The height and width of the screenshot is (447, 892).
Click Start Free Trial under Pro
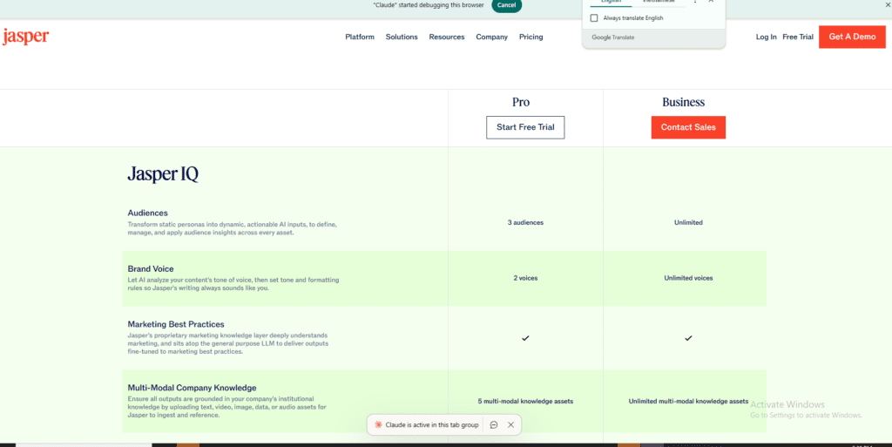[525, 127]
